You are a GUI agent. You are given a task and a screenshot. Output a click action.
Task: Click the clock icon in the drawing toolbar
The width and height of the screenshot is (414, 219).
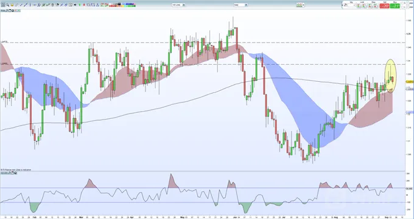(x=71, y=5)
